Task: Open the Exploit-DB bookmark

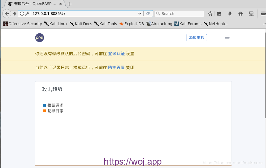Action: (x=131, y=24)
